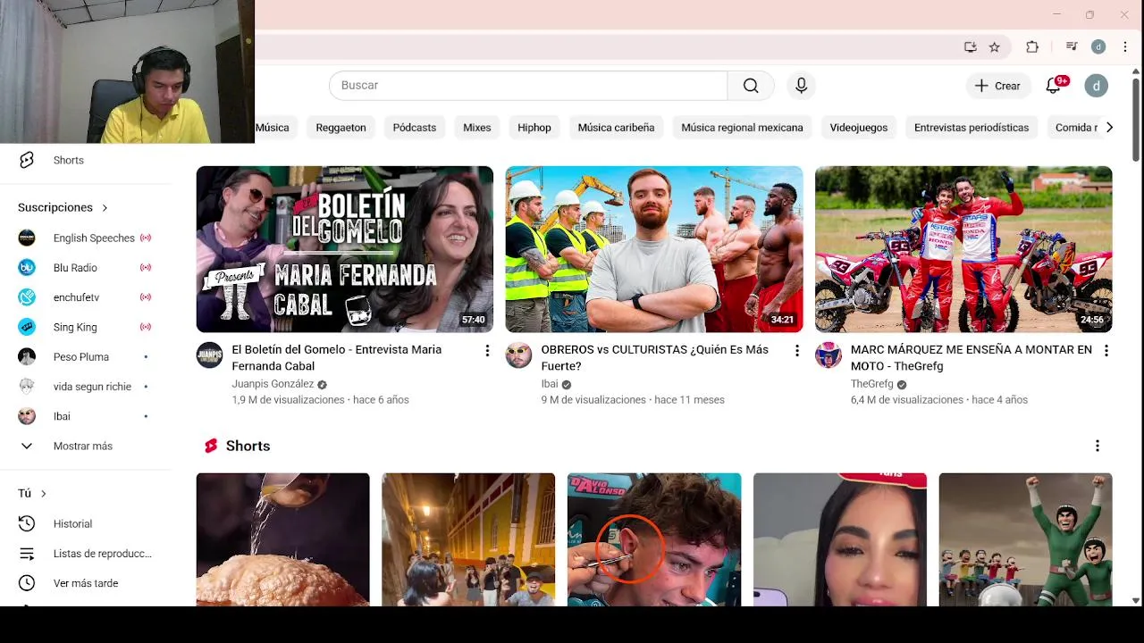
Task: Open Chrome profile avatar in toolbar
Action: 1098,47
